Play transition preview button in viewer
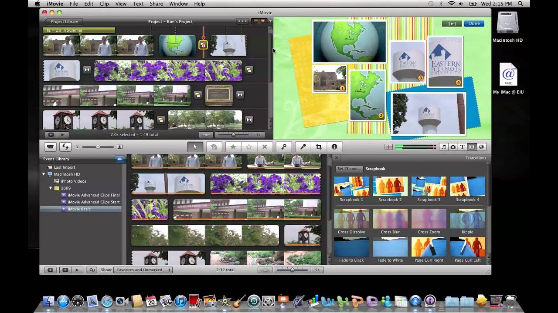558x313 pixels. 452,23
